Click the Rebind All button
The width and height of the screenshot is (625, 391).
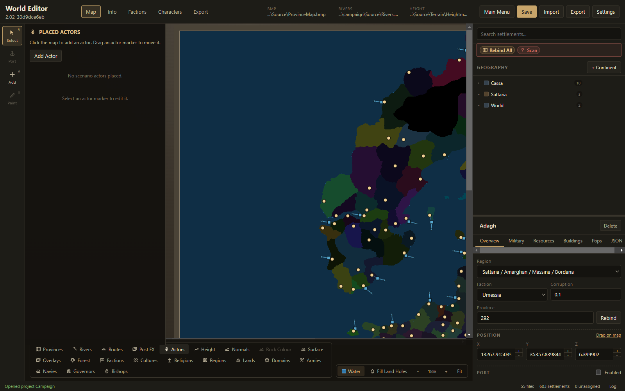pyautogui.click(x=497, y=50)
